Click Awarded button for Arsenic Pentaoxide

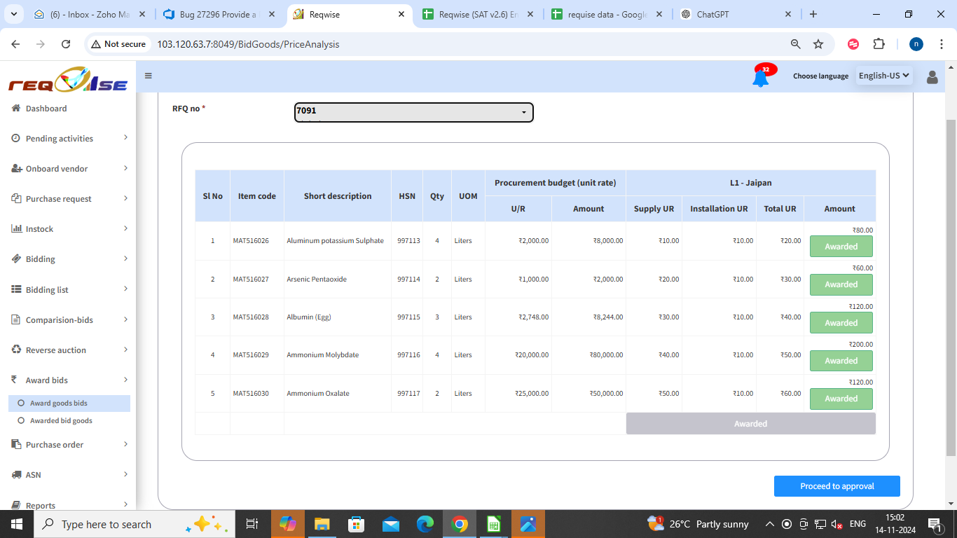pyautogui.click(x=841, y=284)
